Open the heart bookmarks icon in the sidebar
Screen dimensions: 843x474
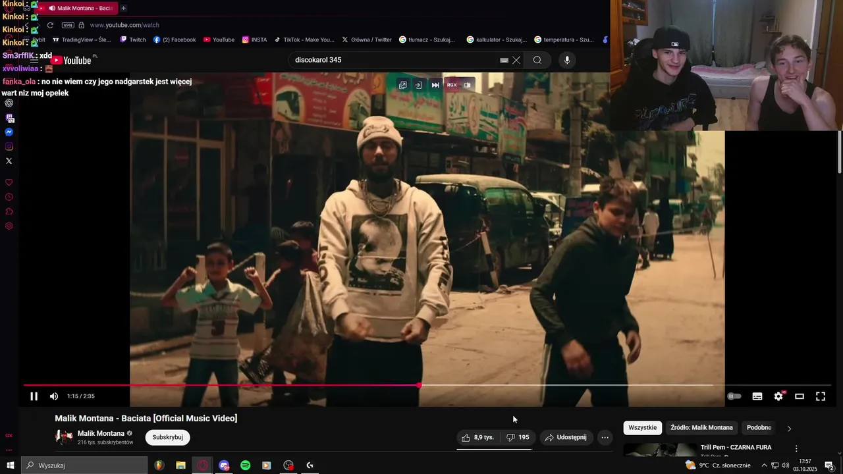[x=9, y=182]
